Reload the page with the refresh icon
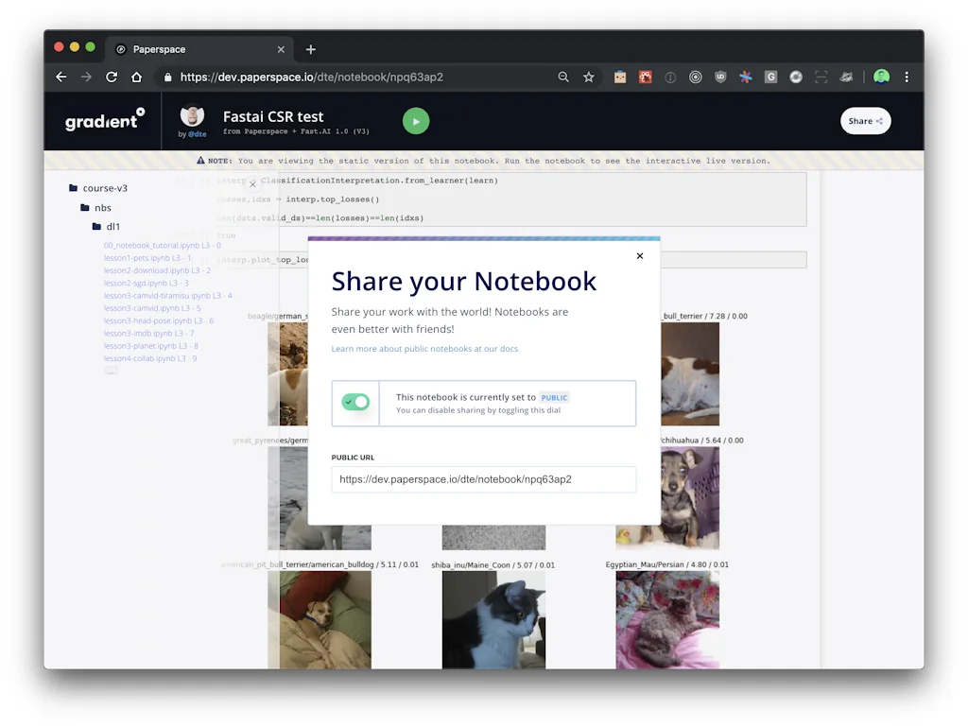Image resolution: width=968 pixels, height=727 pixels. pos(112,77)
